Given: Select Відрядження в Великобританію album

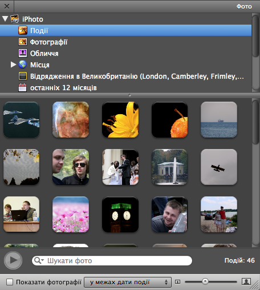Looking at the screenshot, I should point(125,76).
